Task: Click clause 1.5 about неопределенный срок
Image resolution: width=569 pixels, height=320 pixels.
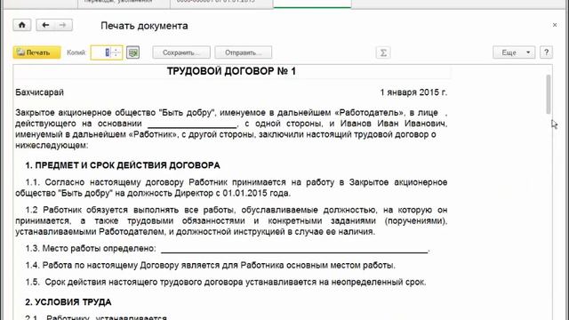Action: [x=226, y=283]
